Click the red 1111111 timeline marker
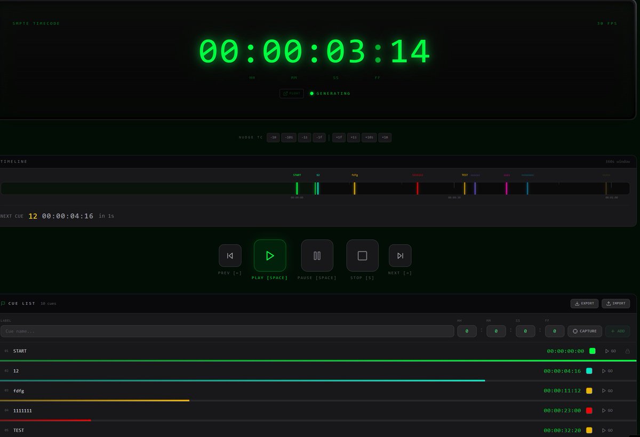This screenshot has width=640, height=437. point(418,188)
